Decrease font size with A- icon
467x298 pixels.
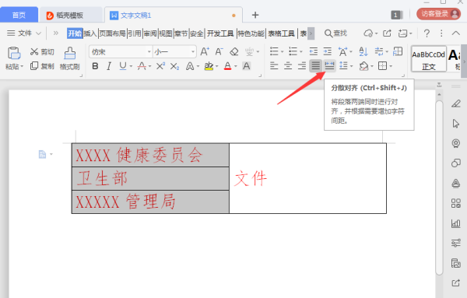[x=219, y=52]
